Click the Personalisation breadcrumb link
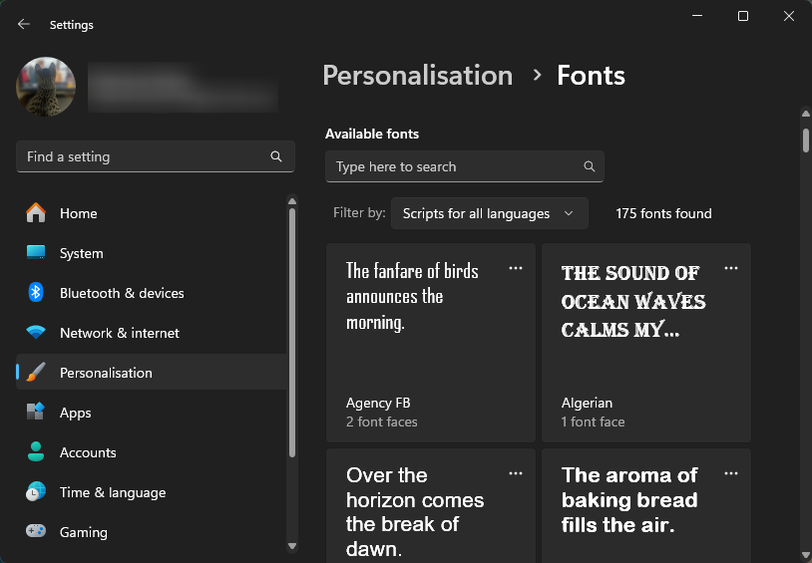The height and width of the screenshot is (563, 812). [x=417, y=76]
